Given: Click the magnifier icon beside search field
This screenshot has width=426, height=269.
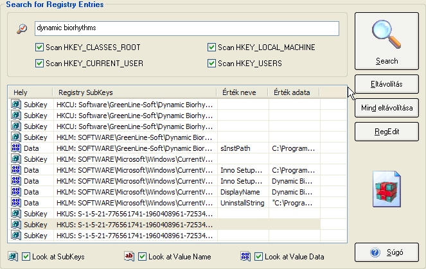Looking at the screenshot, I should click(x=22, y=29).
